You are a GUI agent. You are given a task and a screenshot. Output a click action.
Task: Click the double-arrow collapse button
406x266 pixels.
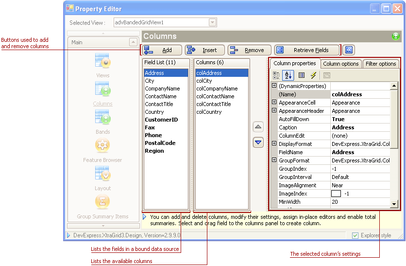(349, 50)
